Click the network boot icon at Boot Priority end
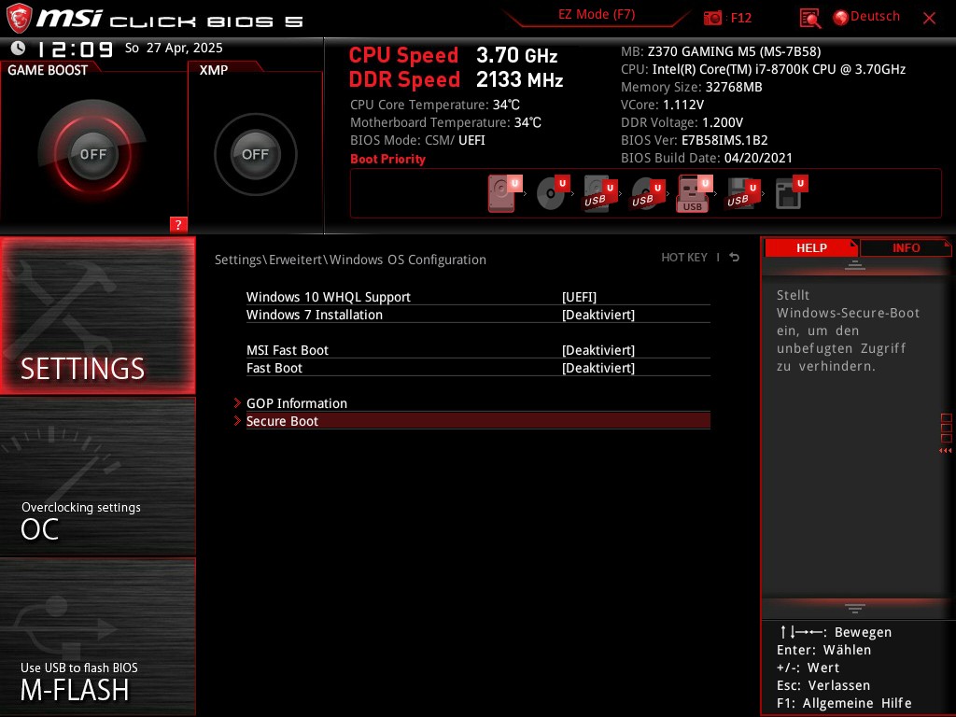956x717 pixels. (x=789, y=193)
